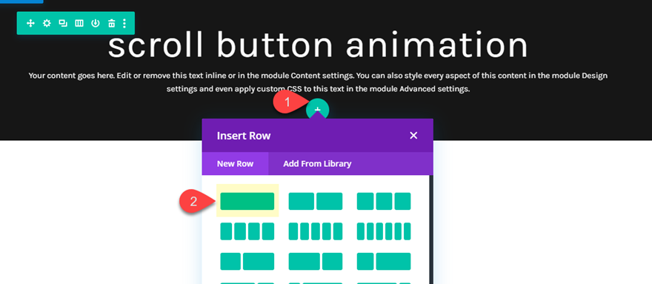Image resolution: width=652 pixels, height=284 pixels.
Task: Click the teal add row plus button
Action: [318, 110]
